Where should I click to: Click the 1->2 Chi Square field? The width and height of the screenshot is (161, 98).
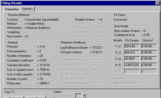coord(132,46)
